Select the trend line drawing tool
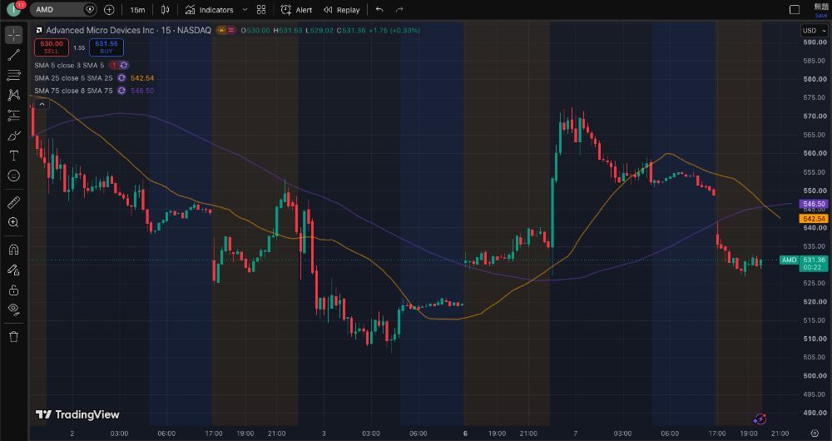Screen dimensions: 832x441 [x=14, y=55]
